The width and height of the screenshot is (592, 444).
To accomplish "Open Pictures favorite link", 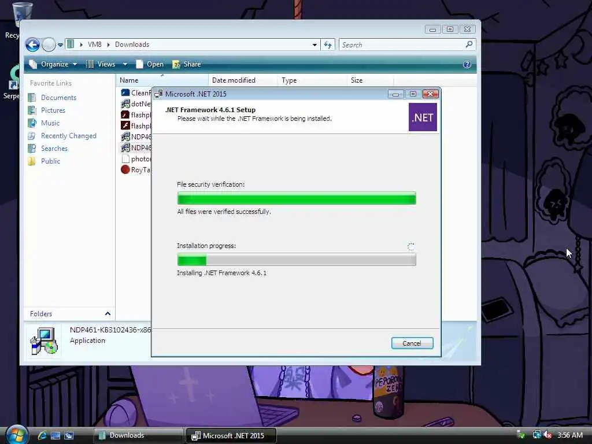I will point(53,110).
